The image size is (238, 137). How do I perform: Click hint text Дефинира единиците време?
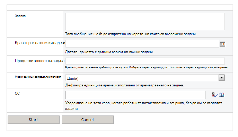[x=124, y=85]
